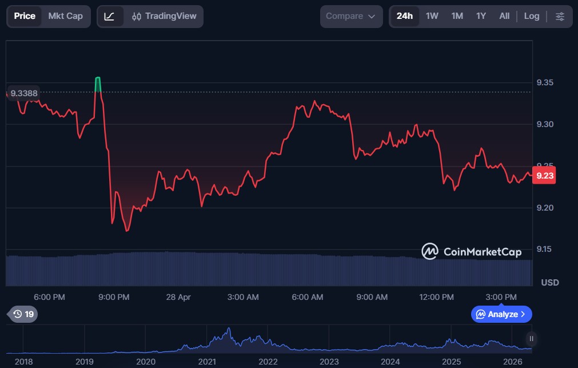Enable logarithmic scale via Log
Screen dimensions: 578x368
coord(531,16)
